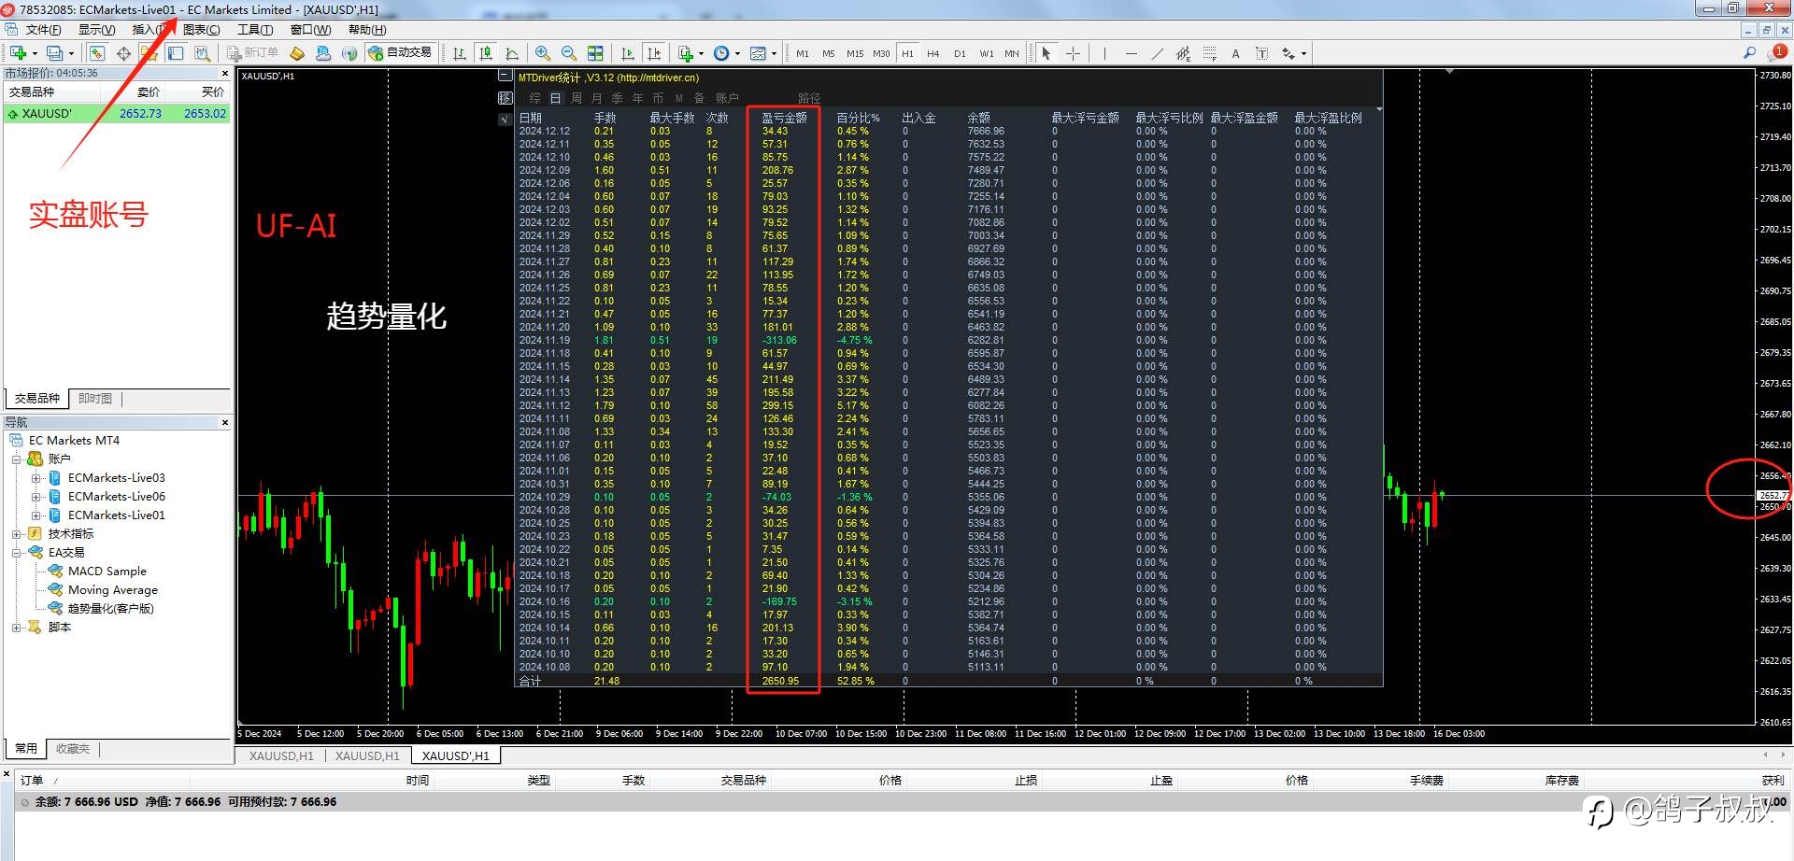Select 账户 option in MTDriver panel

pyautogui.click(x=727, y=98)
